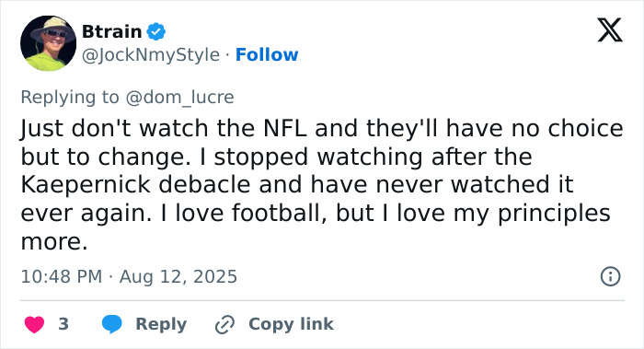Click the horizontal divider above actions
Viewport: 644px width, 349px height.
coord(322,300)
